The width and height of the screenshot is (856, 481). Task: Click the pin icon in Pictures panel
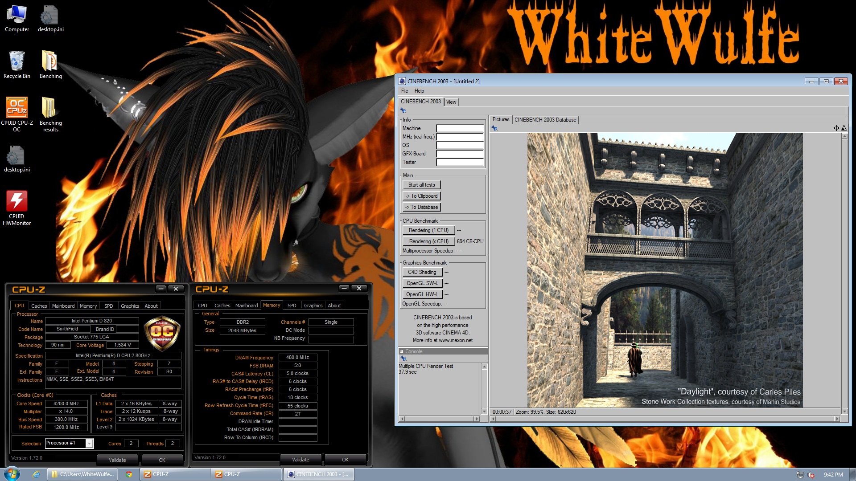coord(494,128)
